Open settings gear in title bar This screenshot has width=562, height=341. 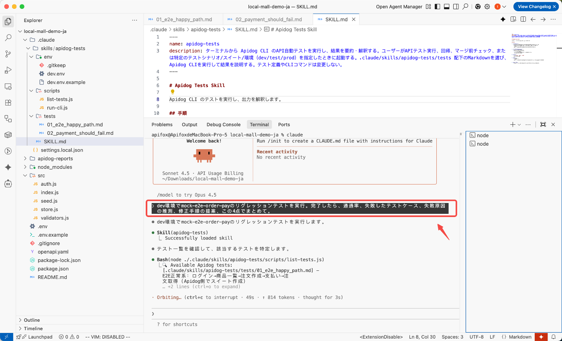487,6
